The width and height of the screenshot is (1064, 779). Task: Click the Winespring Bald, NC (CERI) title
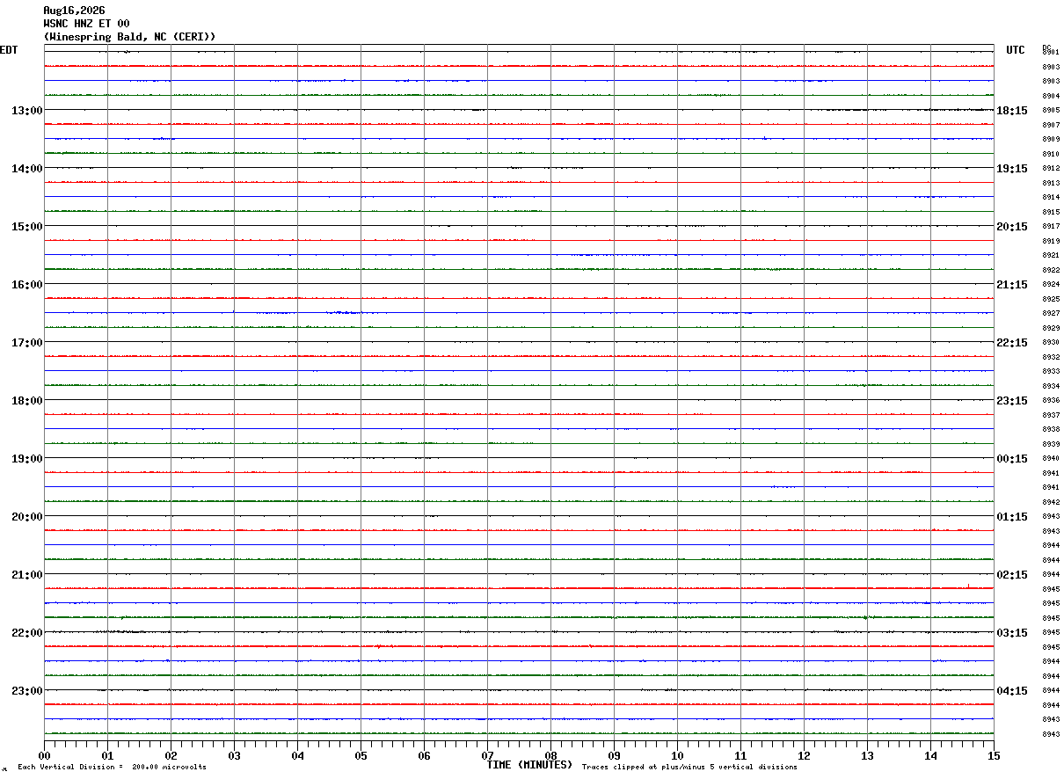tap(129, 37)
